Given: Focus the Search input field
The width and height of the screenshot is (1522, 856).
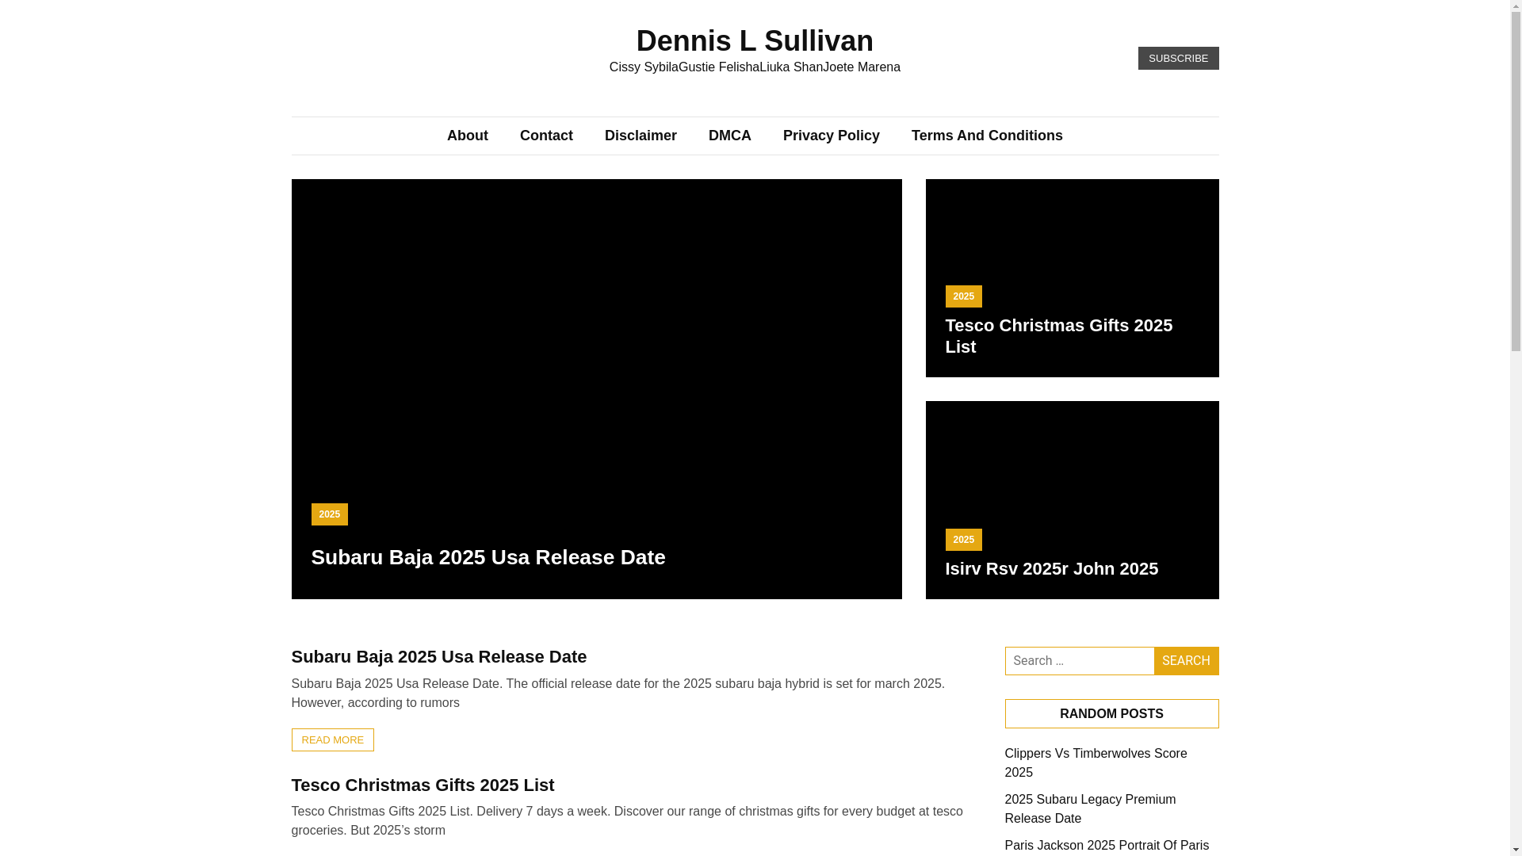Looking at the screenshot, I should tap(1080, 661).
